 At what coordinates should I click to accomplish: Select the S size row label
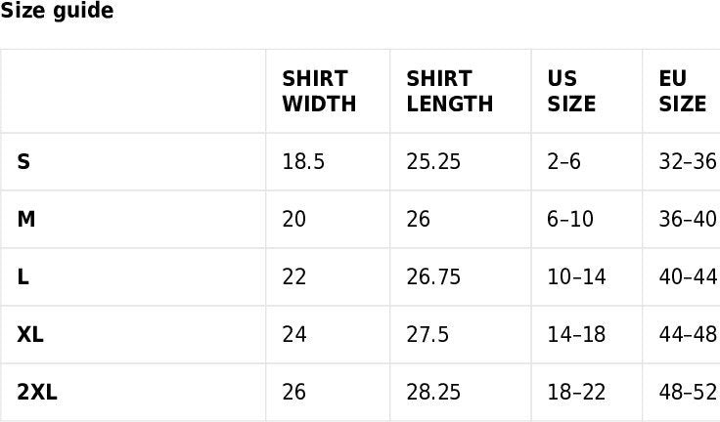pyautogui.click(x=23, y=161)
